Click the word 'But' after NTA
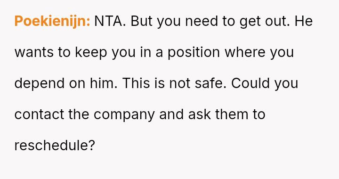The image size is (339, 179). pos(141,21)
